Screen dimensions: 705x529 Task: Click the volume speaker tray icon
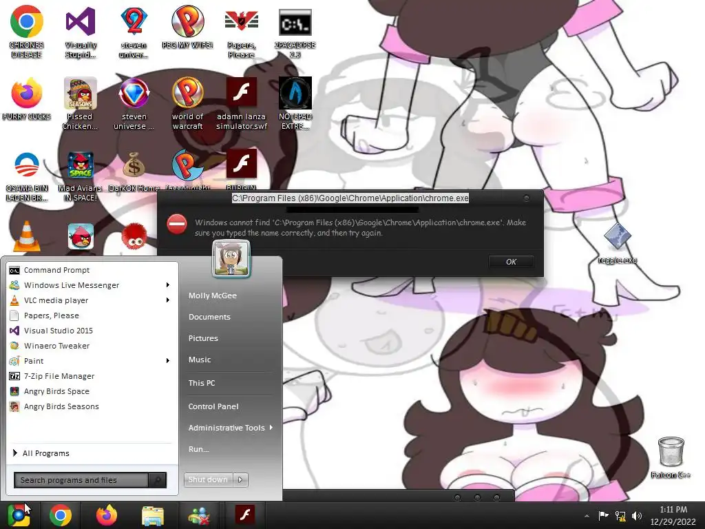click(637, 516)
